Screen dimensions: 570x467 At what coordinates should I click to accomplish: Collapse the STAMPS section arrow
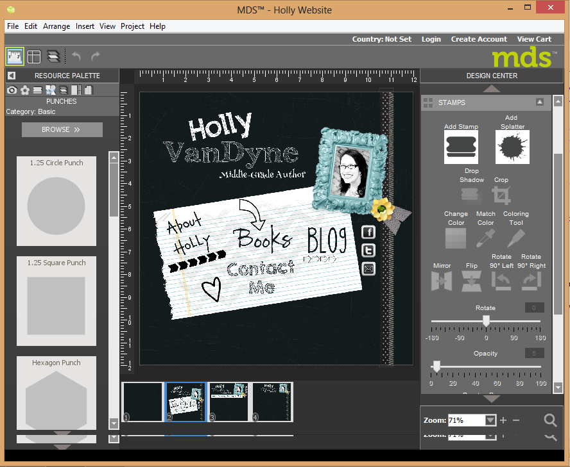coord(540,102)
